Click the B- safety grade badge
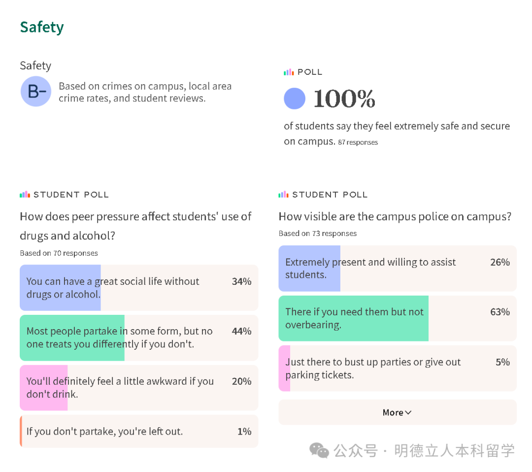 [35, 92]
